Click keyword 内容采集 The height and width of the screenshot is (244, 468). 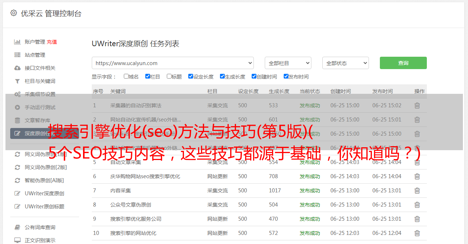point(121,191)
